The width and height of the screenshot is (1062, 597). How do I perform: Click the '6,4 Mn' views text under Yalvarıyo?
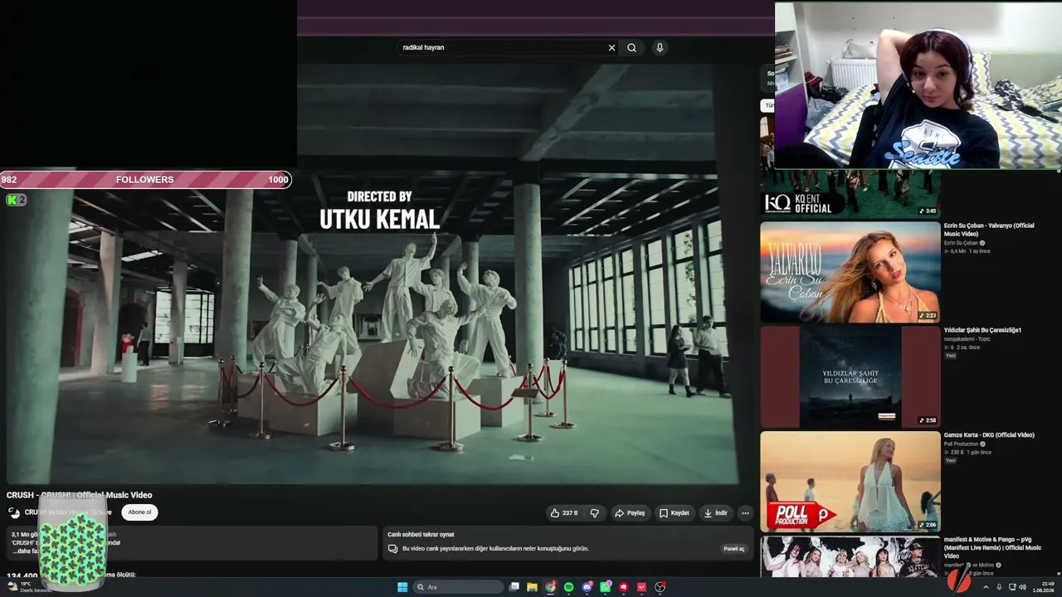[x=958, y=251]
